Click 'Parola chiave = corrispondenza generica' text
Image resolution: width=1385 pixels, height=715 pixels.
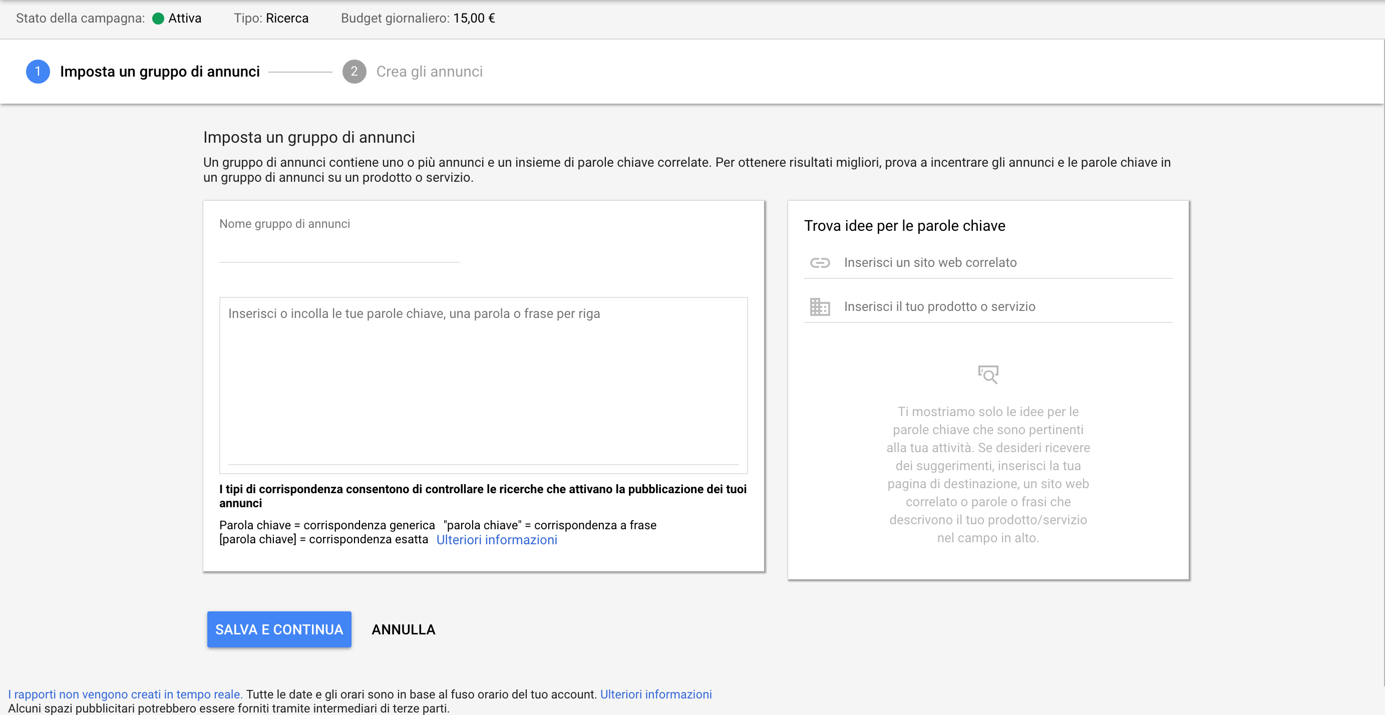327,525
